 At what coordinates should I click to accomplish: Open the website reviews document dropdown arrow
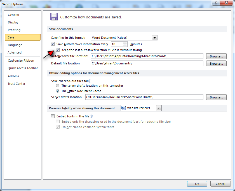point(159,108)
